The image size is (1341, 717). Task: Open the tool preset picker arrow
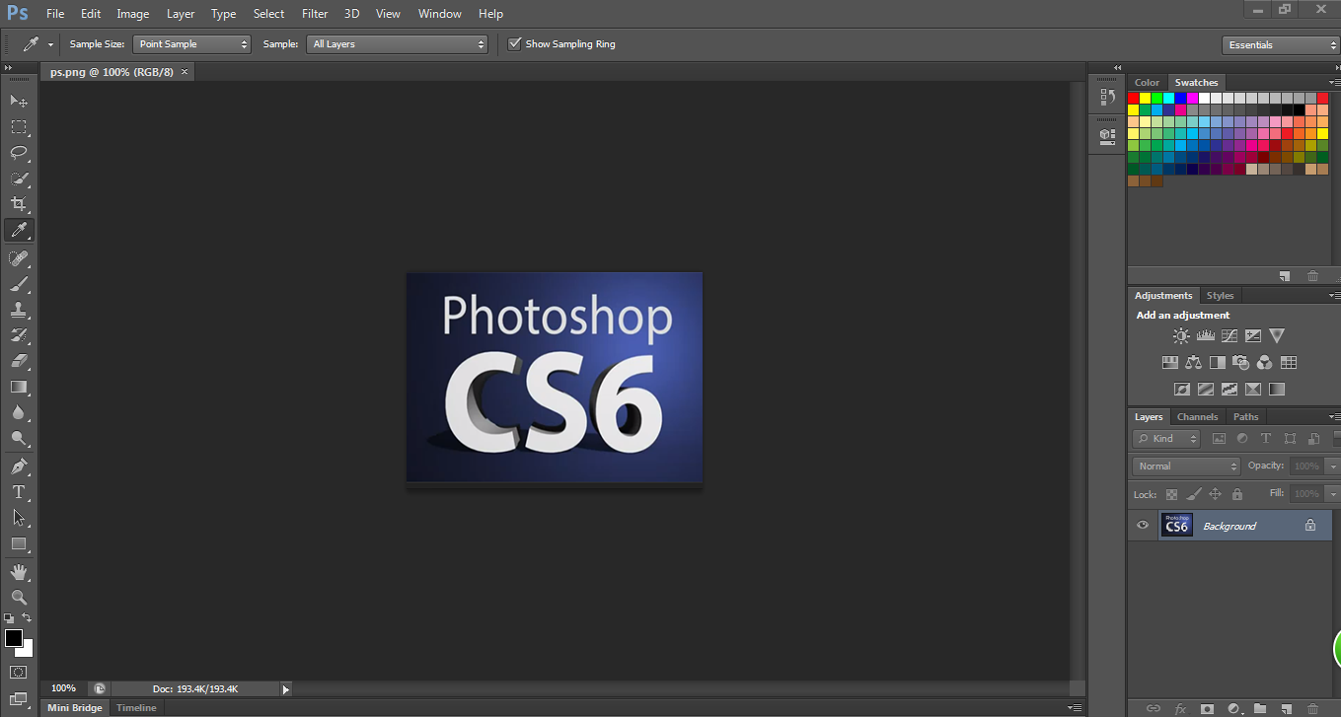tap(50, 44)
